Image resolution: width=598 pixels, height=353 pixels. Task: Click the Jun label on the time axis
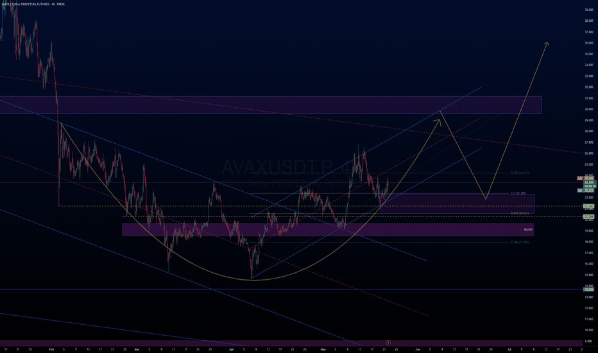pos(418,349)
